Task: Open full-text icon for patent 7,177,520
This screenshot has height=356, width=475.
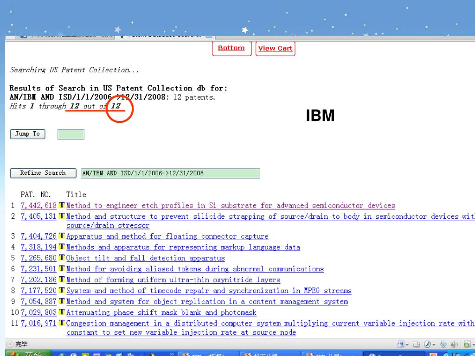Action: (62, 291)
